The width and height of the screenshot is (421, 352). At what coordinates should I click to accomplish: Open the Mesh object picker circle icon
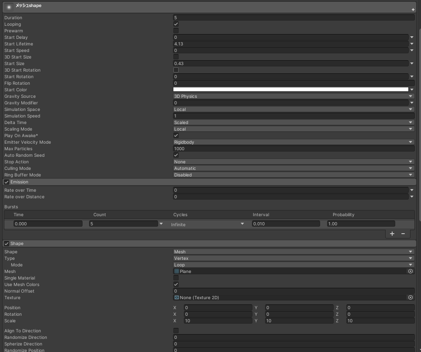(x=410, y=271)
